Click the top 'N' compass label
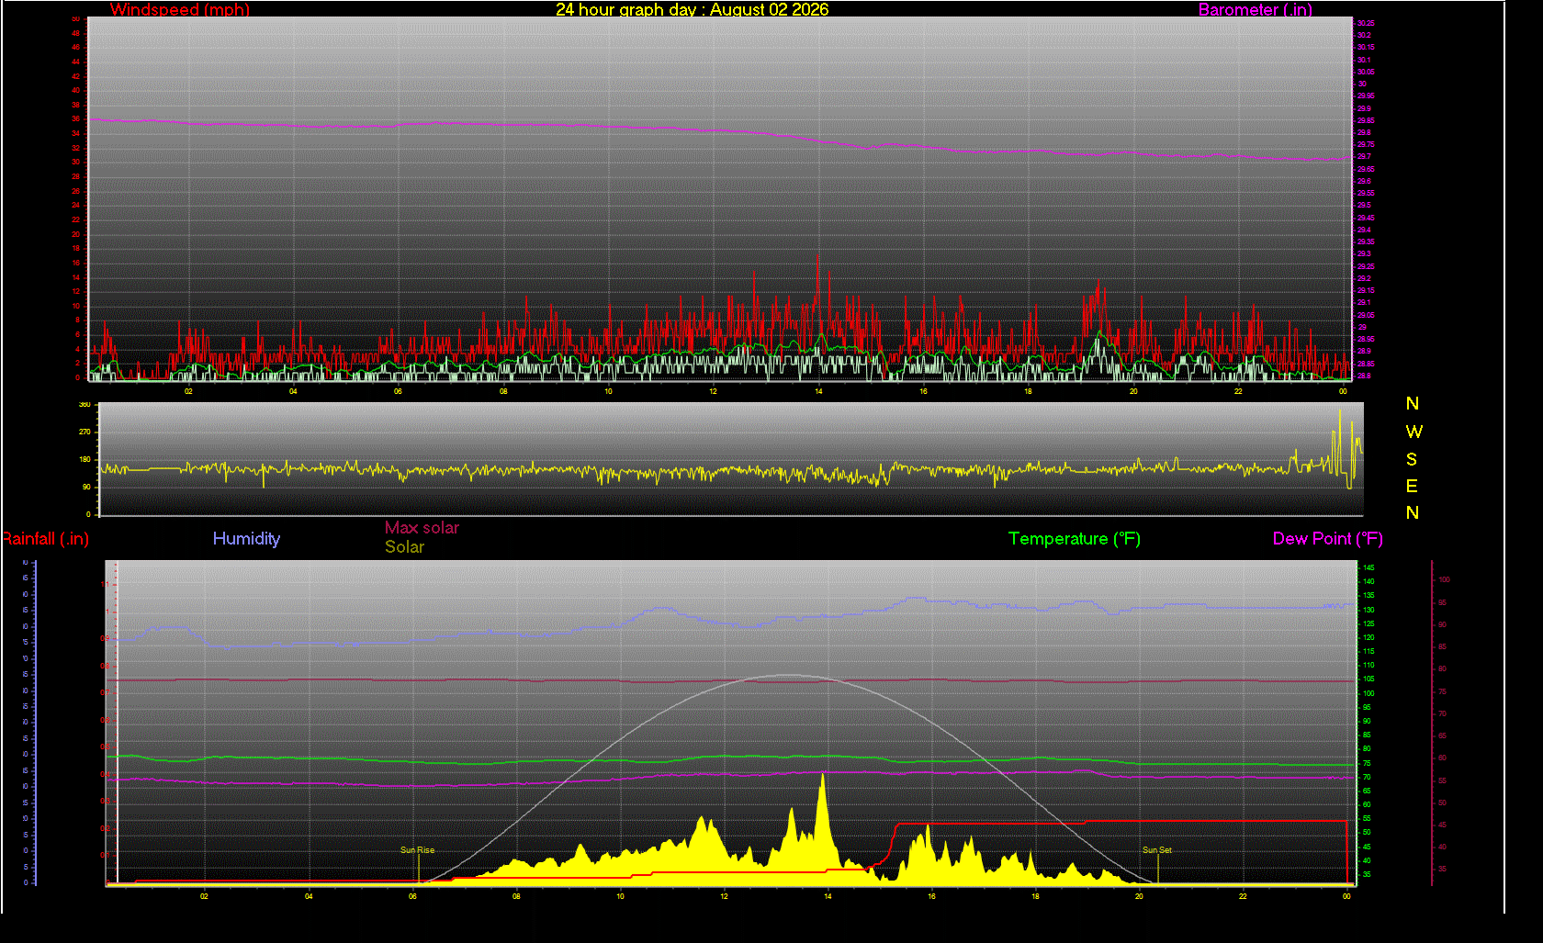Screen dimensions: 1543x943 tap(1413, 404)
